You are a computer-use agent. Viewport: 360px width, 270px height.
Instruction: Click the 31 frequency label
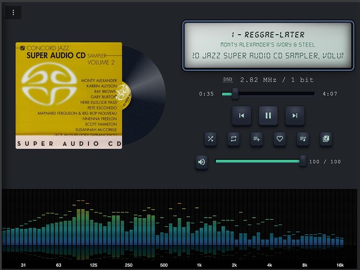pyautogui.click(x=23, y=265)
